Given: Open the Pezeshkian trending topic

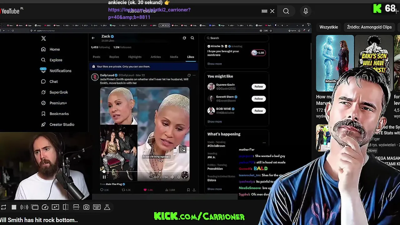Looking at the screenshot, I should [215, 169].
